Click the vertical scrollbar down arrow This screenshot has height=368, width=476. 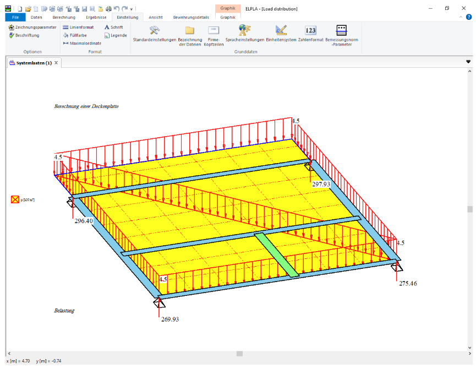click(470, 348)
